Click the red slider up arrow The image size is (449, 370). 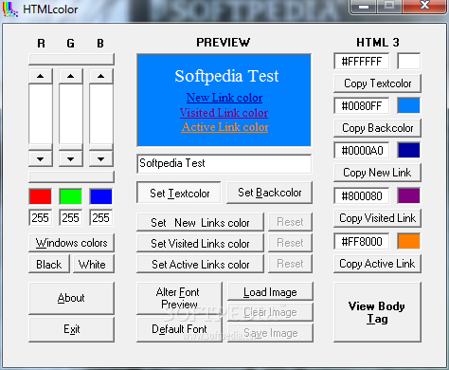pyautogui.click(x=41, y=76)
